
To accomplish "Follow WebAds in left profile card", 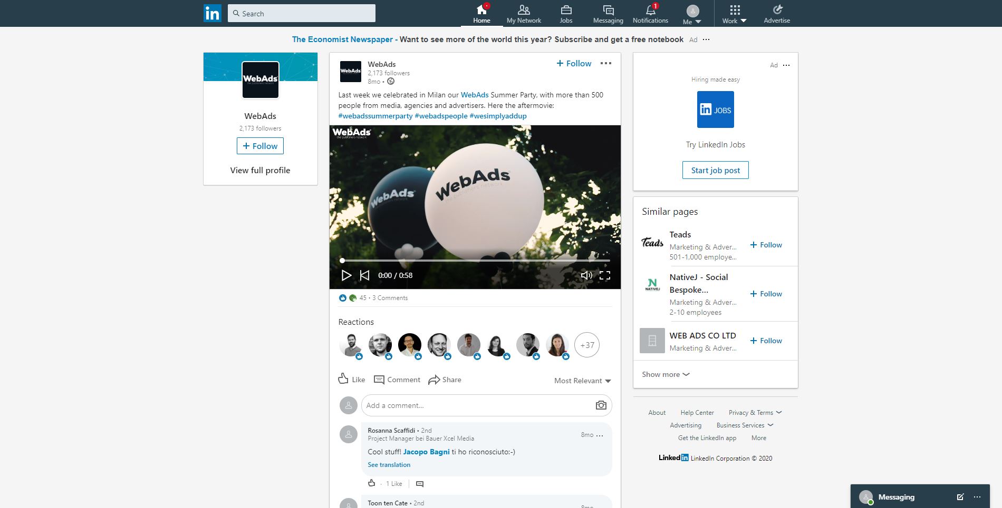I will (260, 146).
